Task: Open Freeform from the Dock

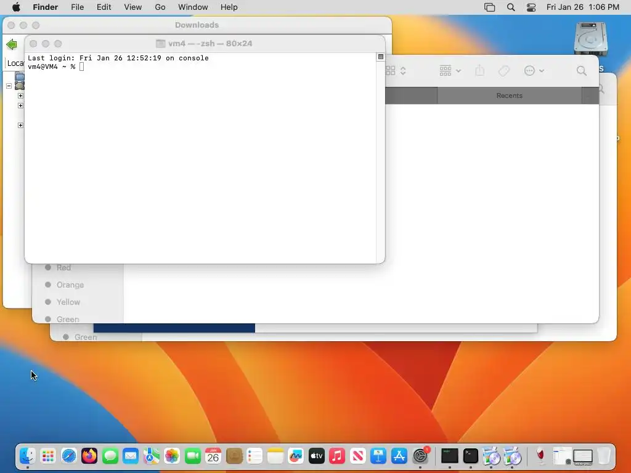Action: pyautogui.click(x=296, y=456)
